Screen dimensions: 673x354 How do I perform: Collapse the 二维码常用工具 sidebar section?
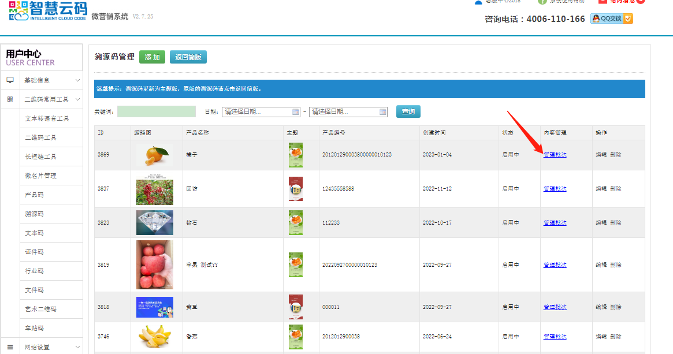click(77, 99)
